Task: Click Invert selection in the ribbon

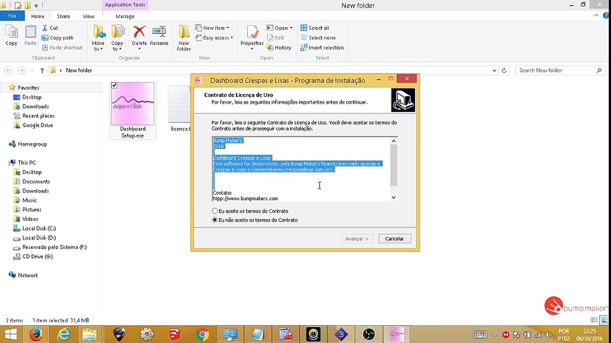Action: tap(322, 48)
